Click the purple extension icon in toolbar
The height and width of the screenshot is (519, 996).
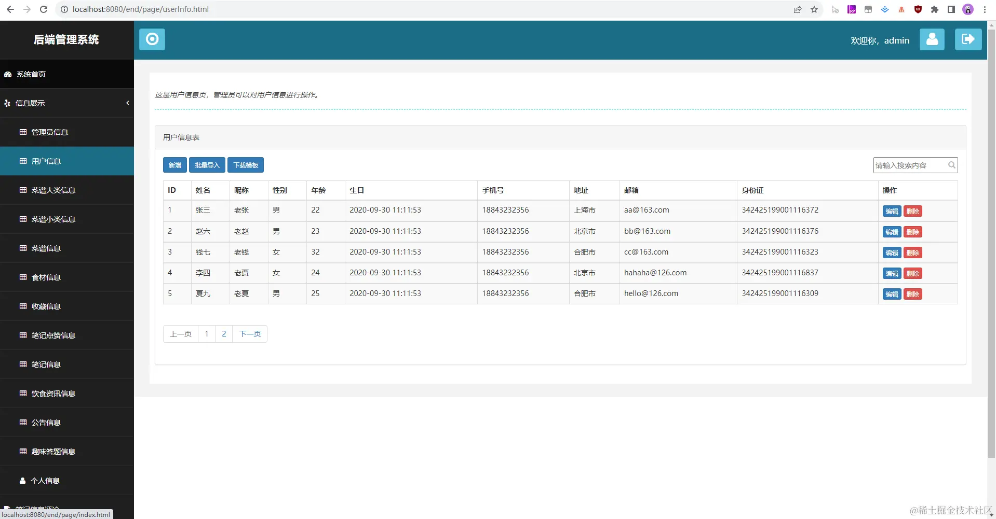tap(852, 9)
